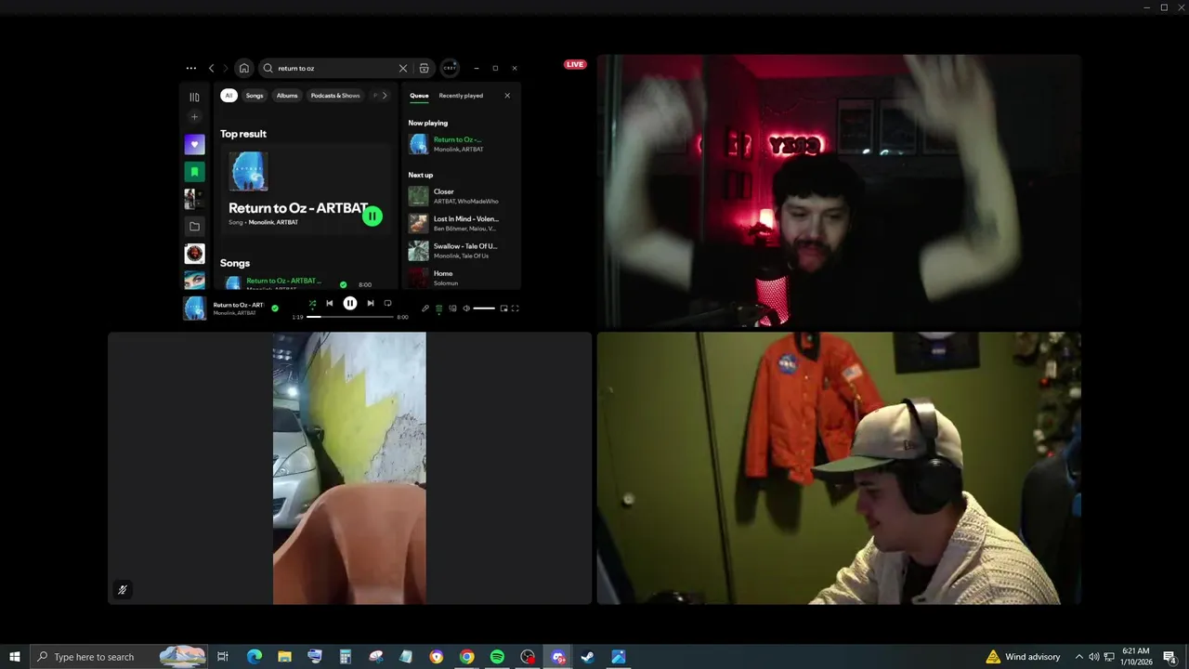
Task: Select the All filter chip
Action: tap(229, 96)
